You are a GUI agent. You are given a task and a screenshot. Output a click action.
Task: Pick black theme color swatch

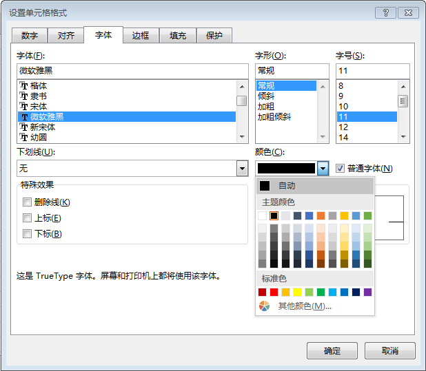274,215
